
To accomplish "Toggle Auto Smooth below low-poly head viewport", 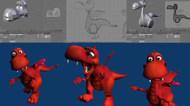I will (x=12, y=34).
